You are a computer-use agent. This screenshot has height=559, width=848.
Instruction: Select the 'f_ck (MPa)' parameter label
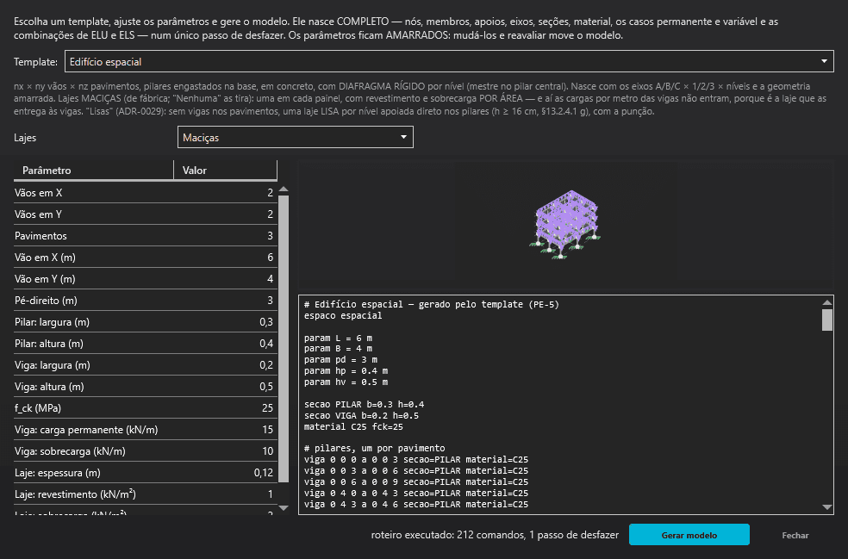coord(38,408)
